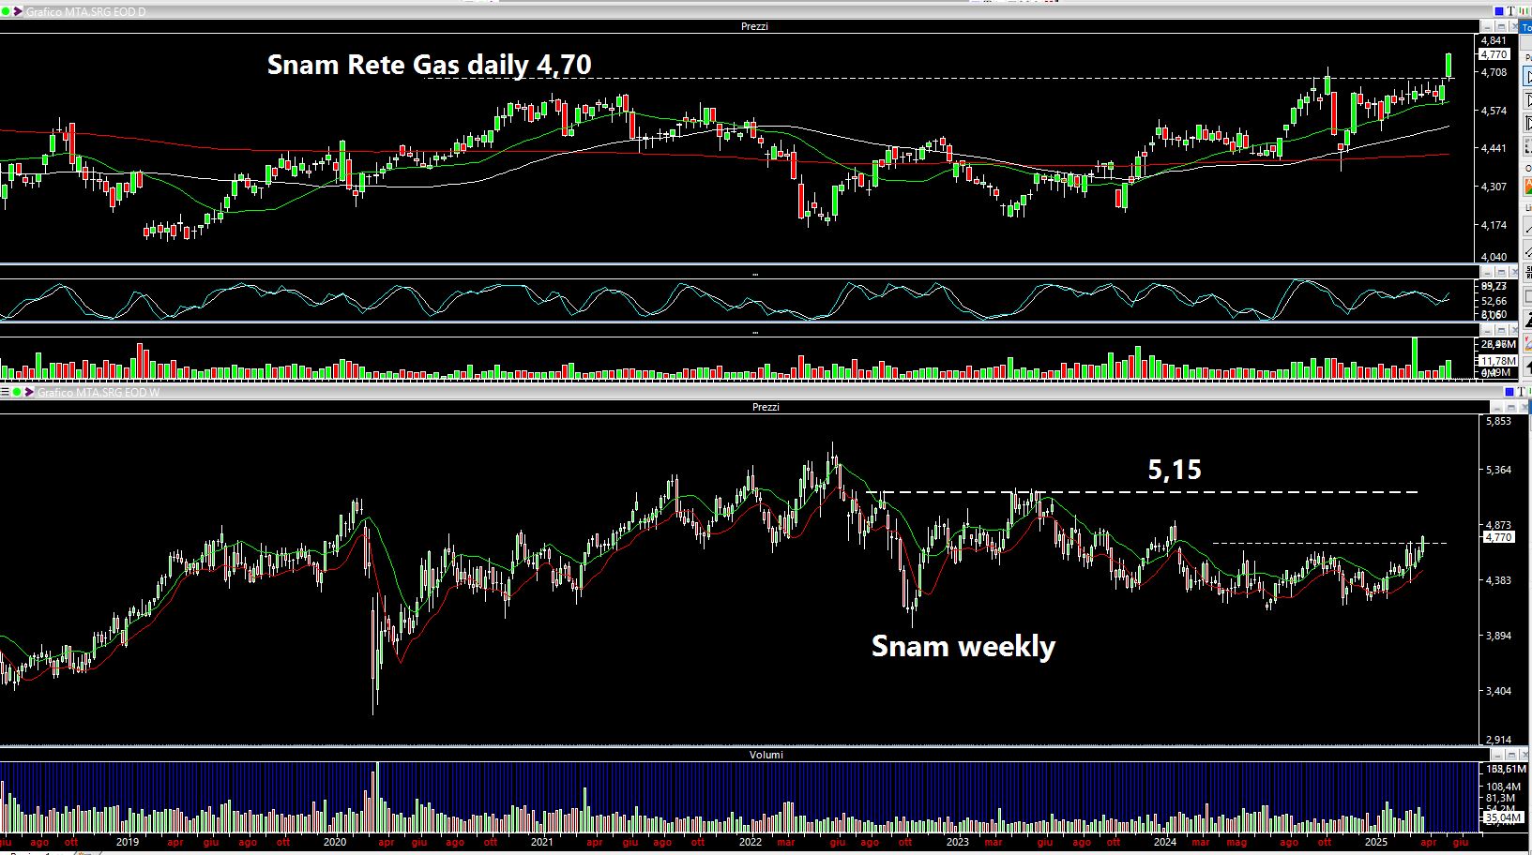
Task: Click '35,04M' volume tag on weekly volume axis
Action: coord(1503,817)
